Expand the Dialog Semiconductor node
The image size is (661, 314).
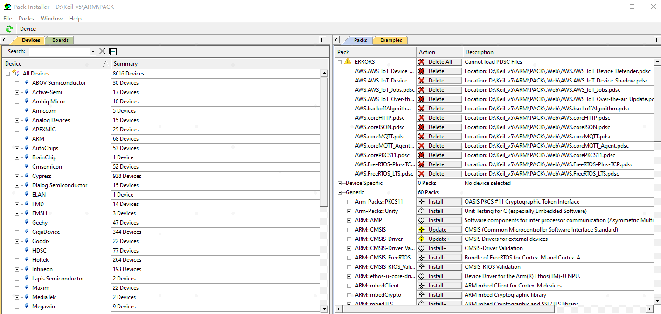click(x=17, y=185)
